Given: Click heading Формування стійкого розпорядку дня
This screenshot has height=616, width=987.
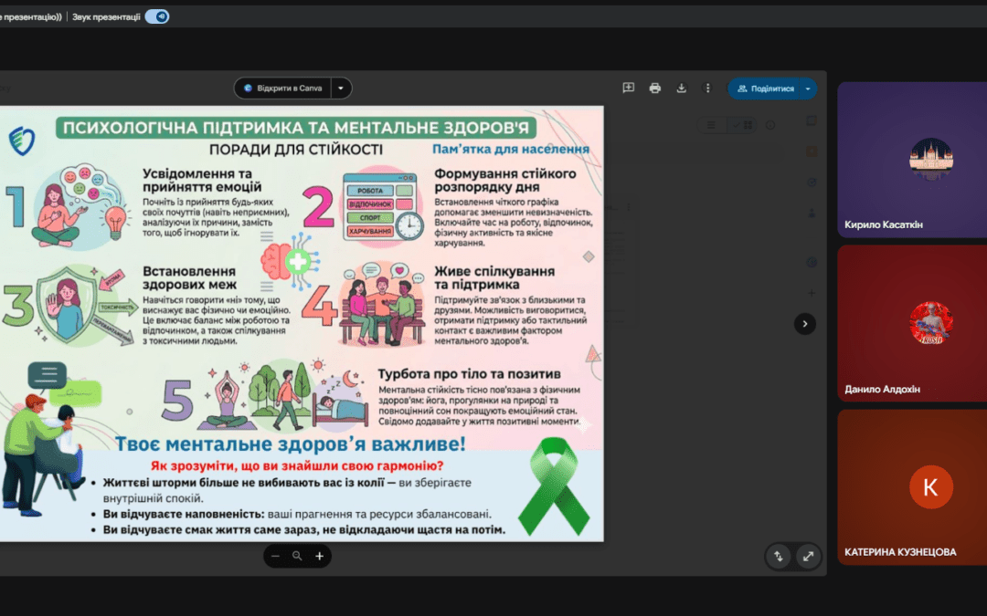Looking at the screenshot, I should coord(504,180).
